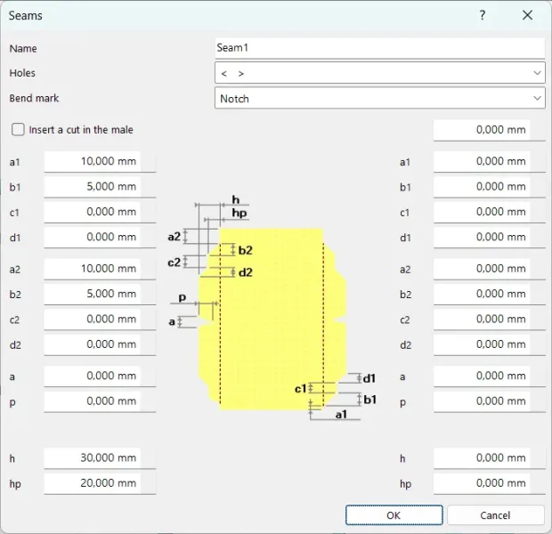This screenshot has height=534, width=552.
Task: Enable Insert a cut in the male
Action: [18, 130]
